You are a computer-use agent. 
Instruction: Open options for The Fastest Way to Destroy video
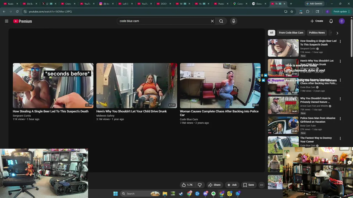click(340, 138)
